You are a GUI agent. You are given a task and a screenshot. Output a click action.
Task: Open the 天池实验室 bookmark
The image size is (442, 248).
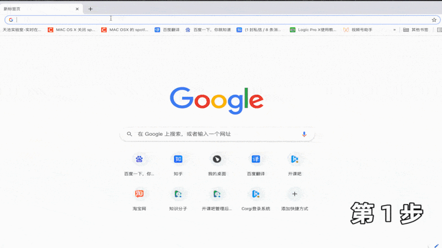point(22,30)
